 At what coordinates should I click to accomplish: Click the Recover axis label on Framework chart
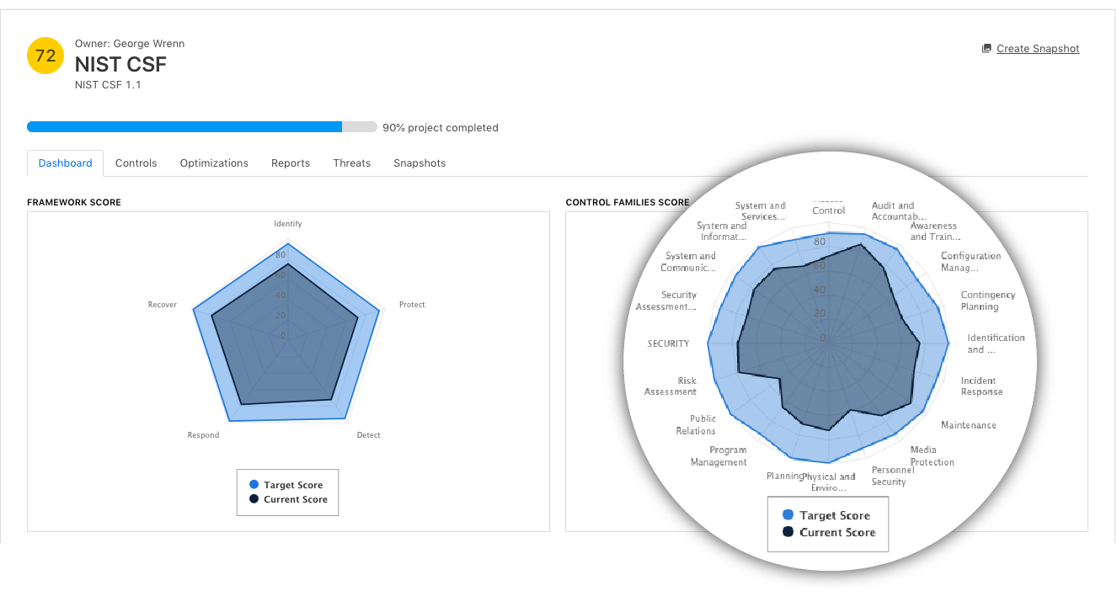(163, 305)
